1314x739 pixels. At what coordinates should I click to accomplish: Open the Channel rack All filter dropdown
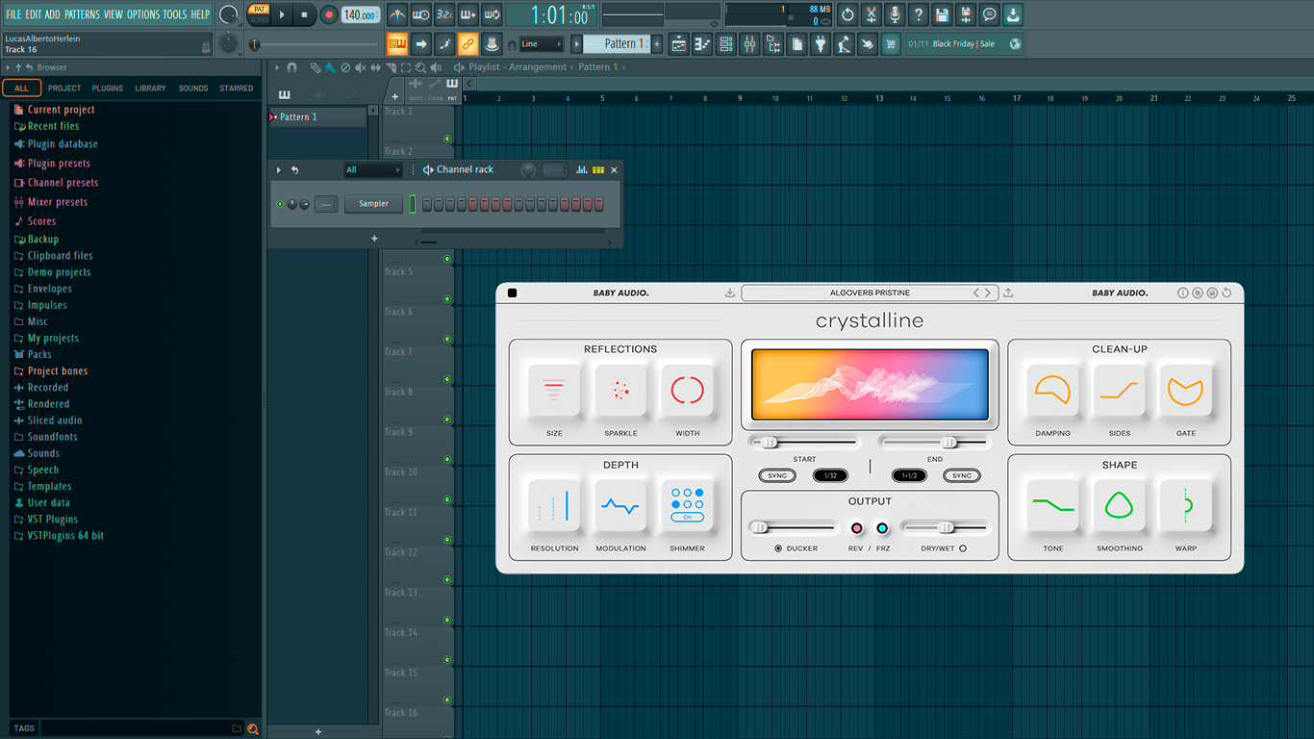tap(373, 170)
